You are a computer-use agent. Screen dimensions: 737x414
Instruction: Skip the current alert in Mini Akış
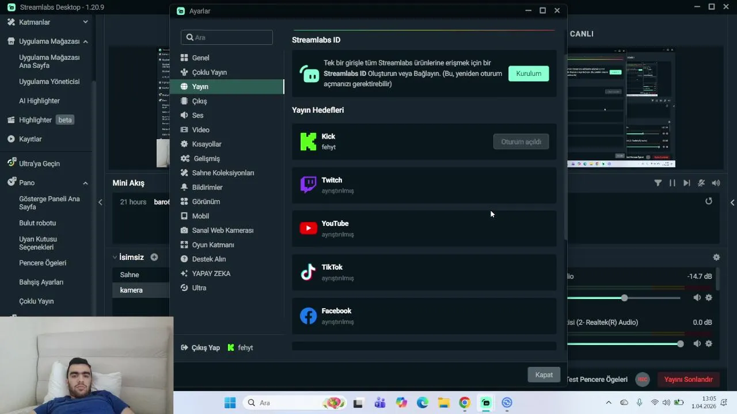pyautogui.click(x=686, y=183)
